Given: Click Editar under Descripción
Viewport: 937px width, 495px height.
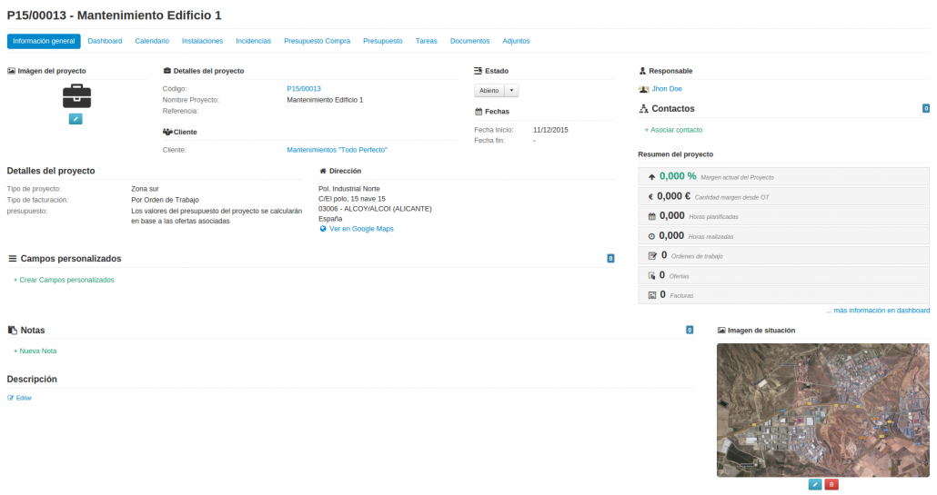Looking at the screenshot, I should point(20,398).
